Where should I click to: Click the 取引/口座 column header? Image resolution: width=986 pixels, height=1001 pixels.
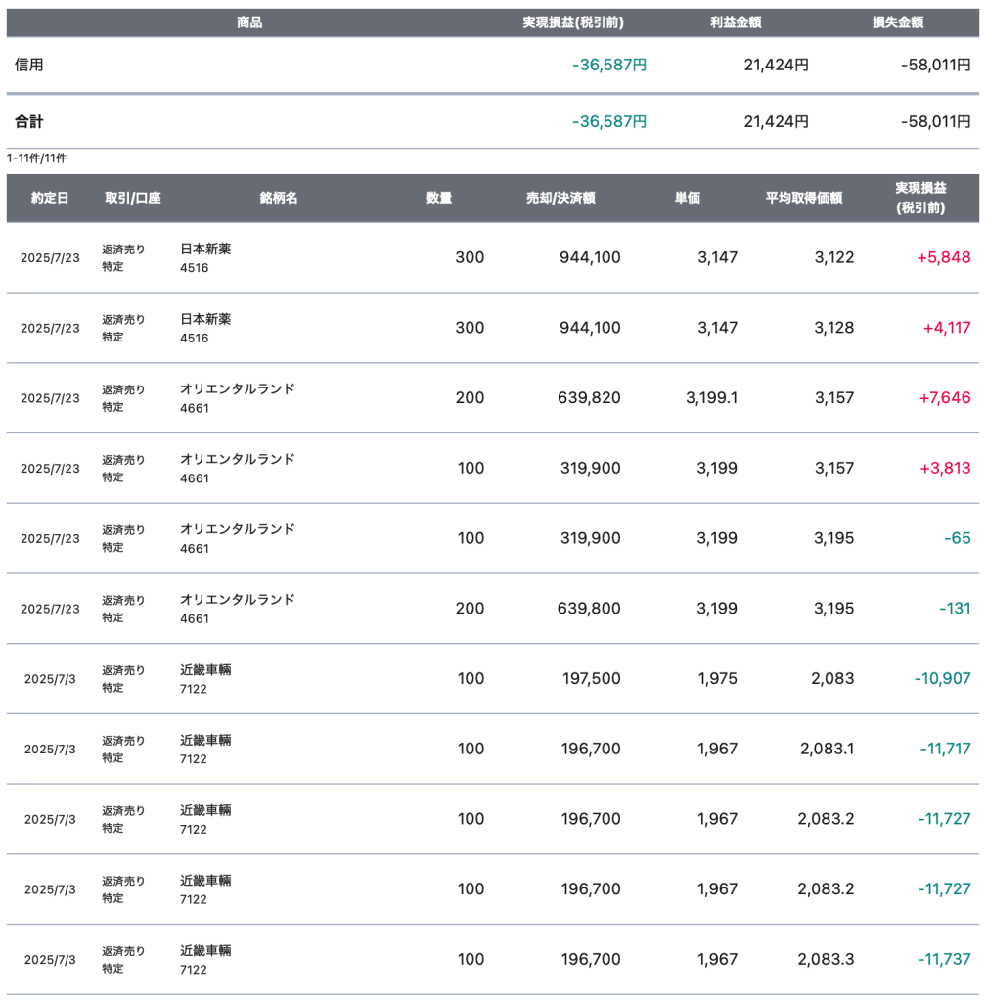133,198
